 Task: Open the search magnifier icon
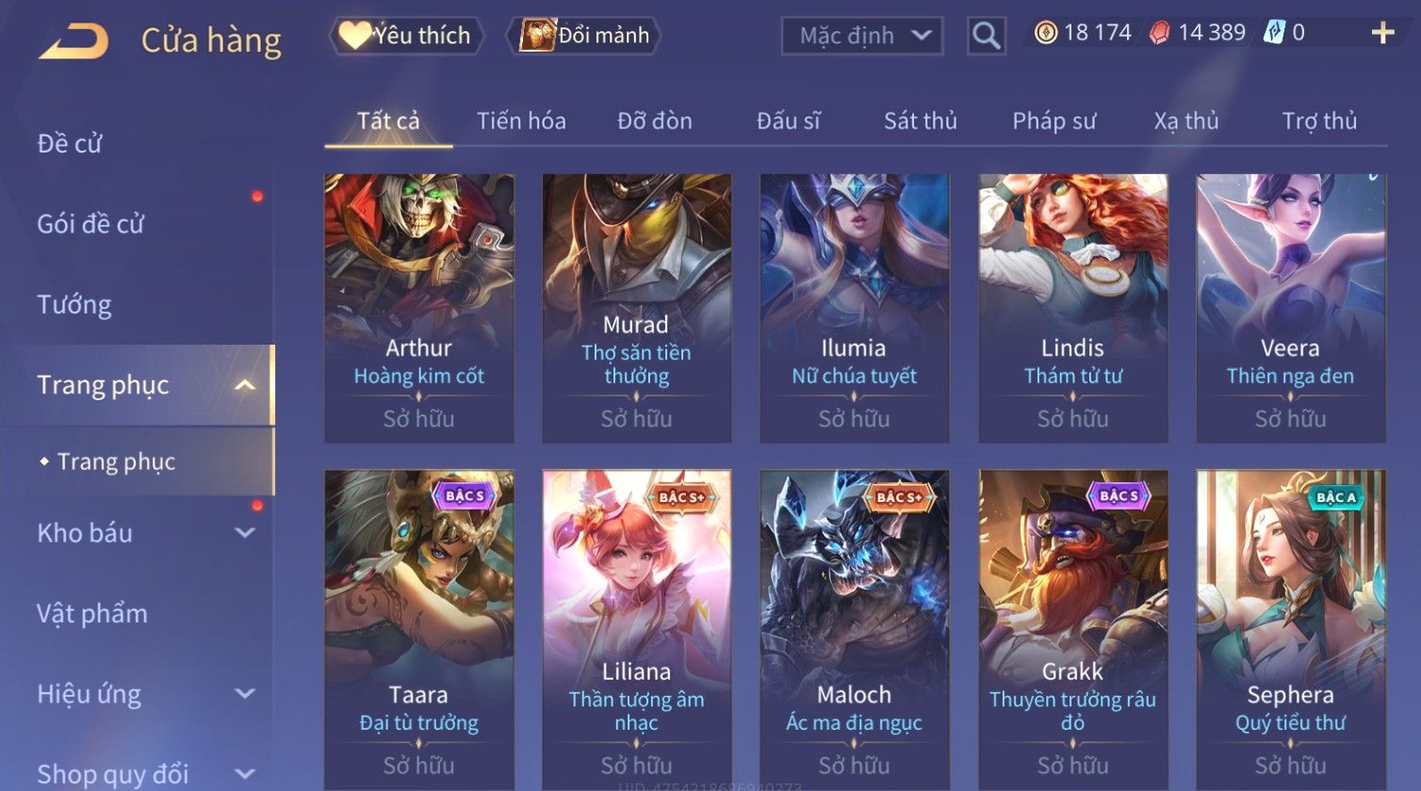click(987, 37)
